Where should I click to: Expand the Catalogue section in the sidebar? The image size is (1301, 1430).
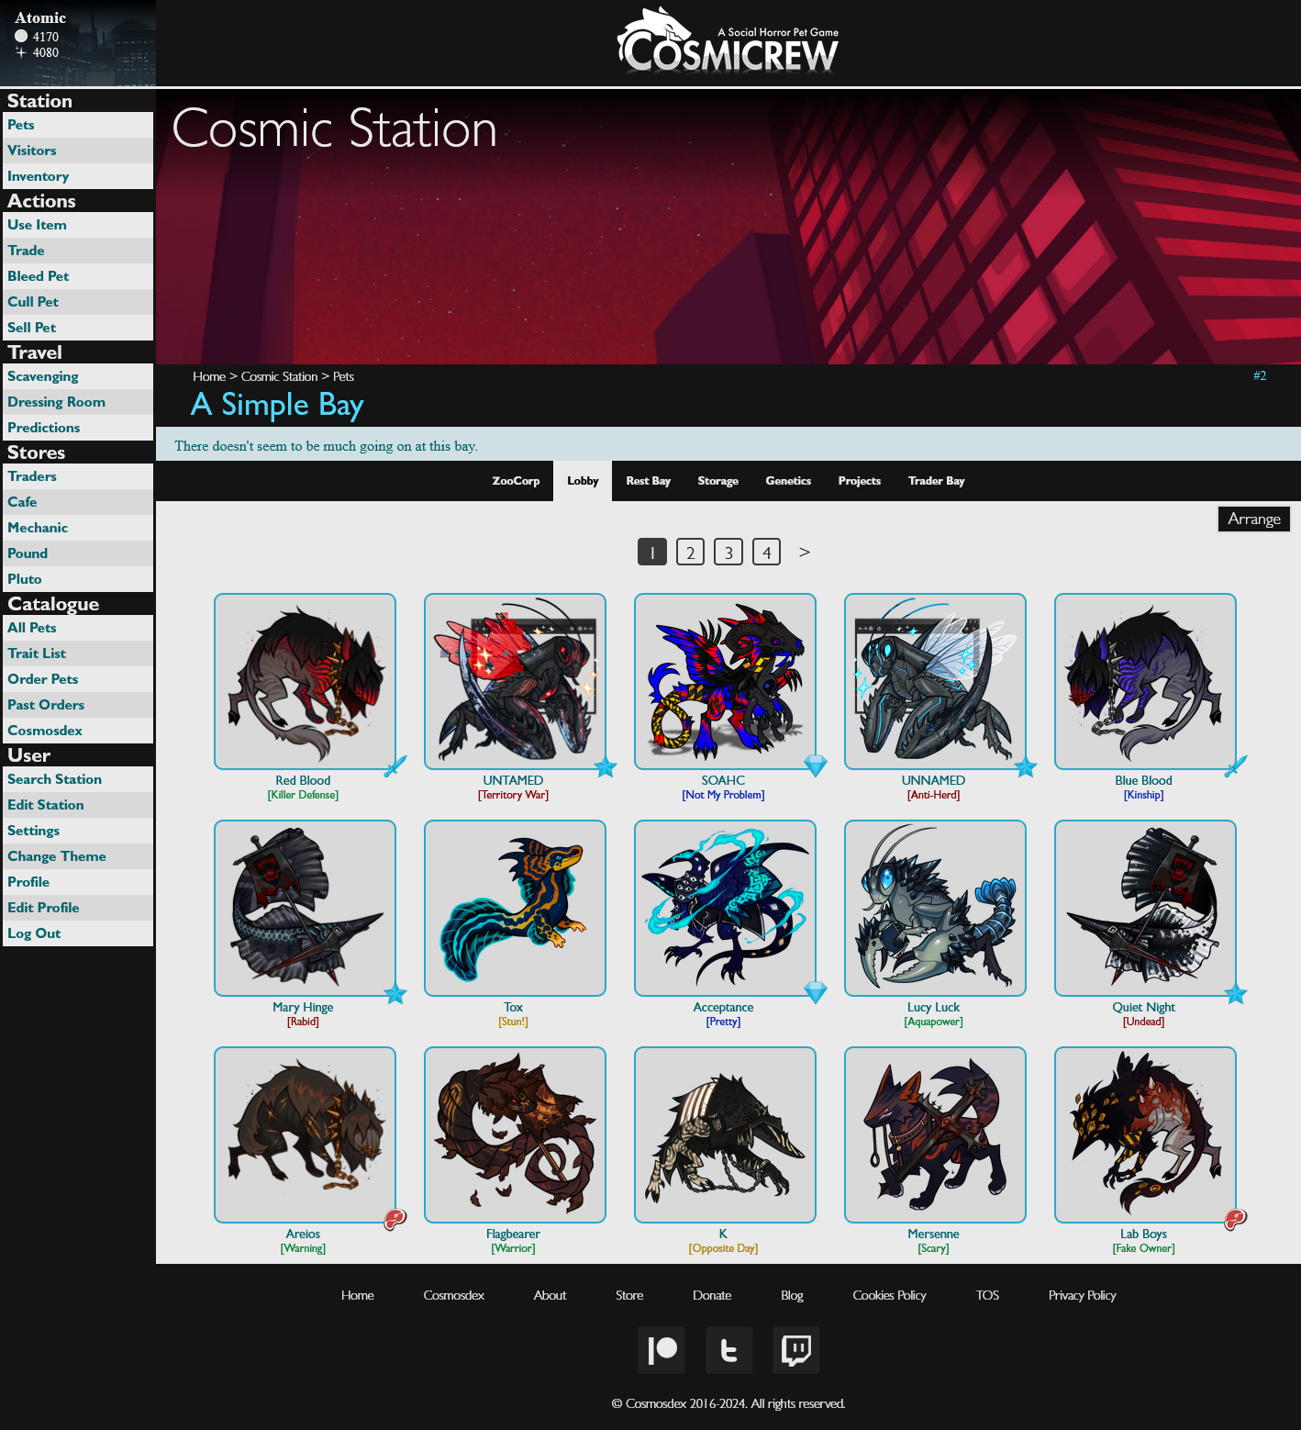point(52,604)
